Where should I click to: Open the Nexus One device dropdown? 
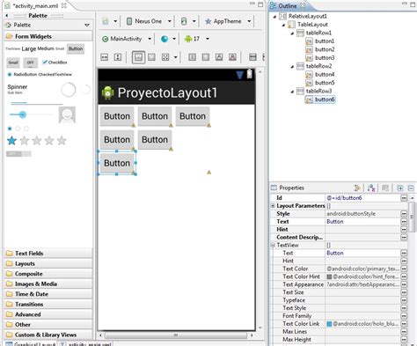(149, 21)
